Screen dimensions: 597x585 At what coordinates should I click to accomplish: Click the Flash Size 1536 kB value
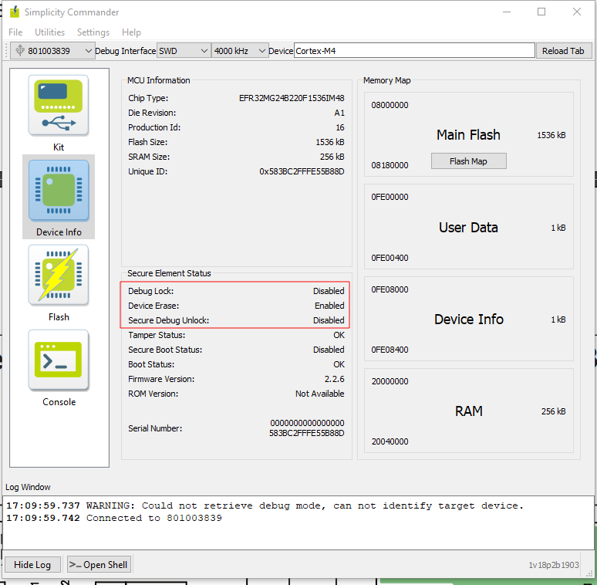tap(329, 142)
